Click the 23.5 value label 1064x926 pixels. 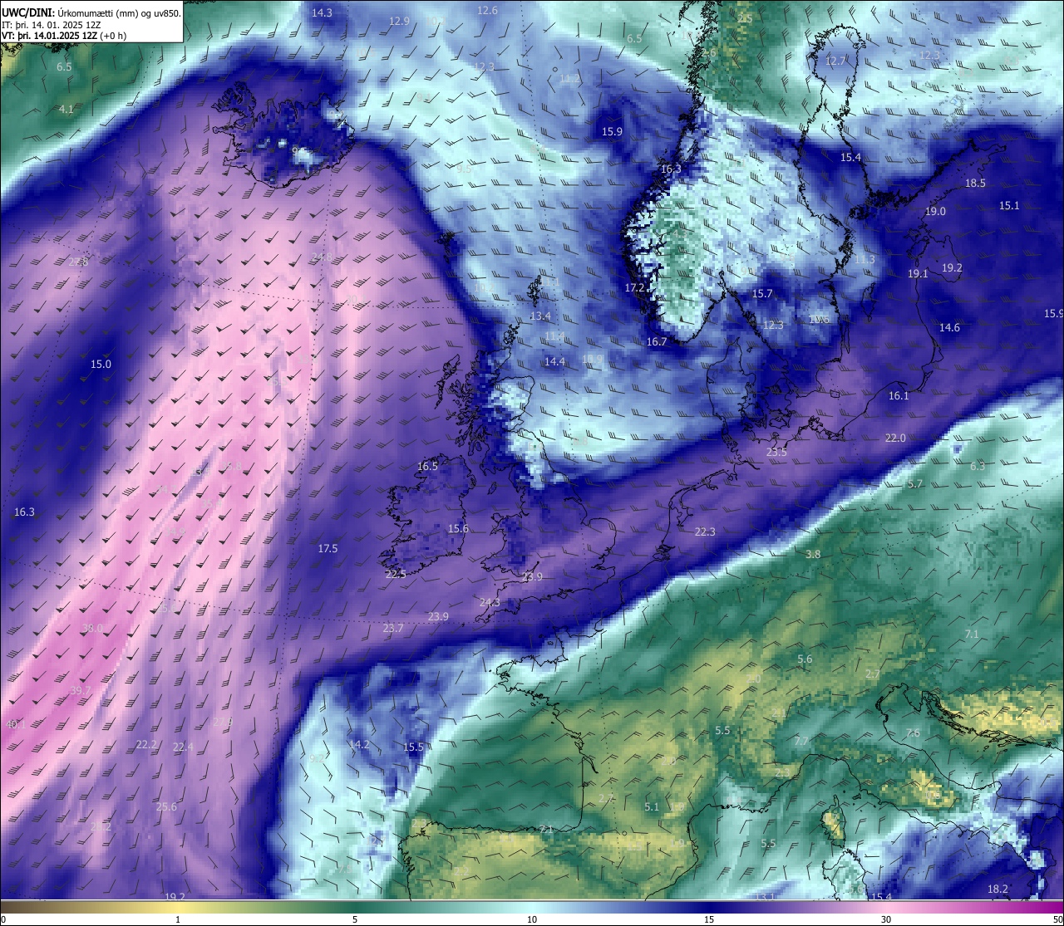[776, 452]
